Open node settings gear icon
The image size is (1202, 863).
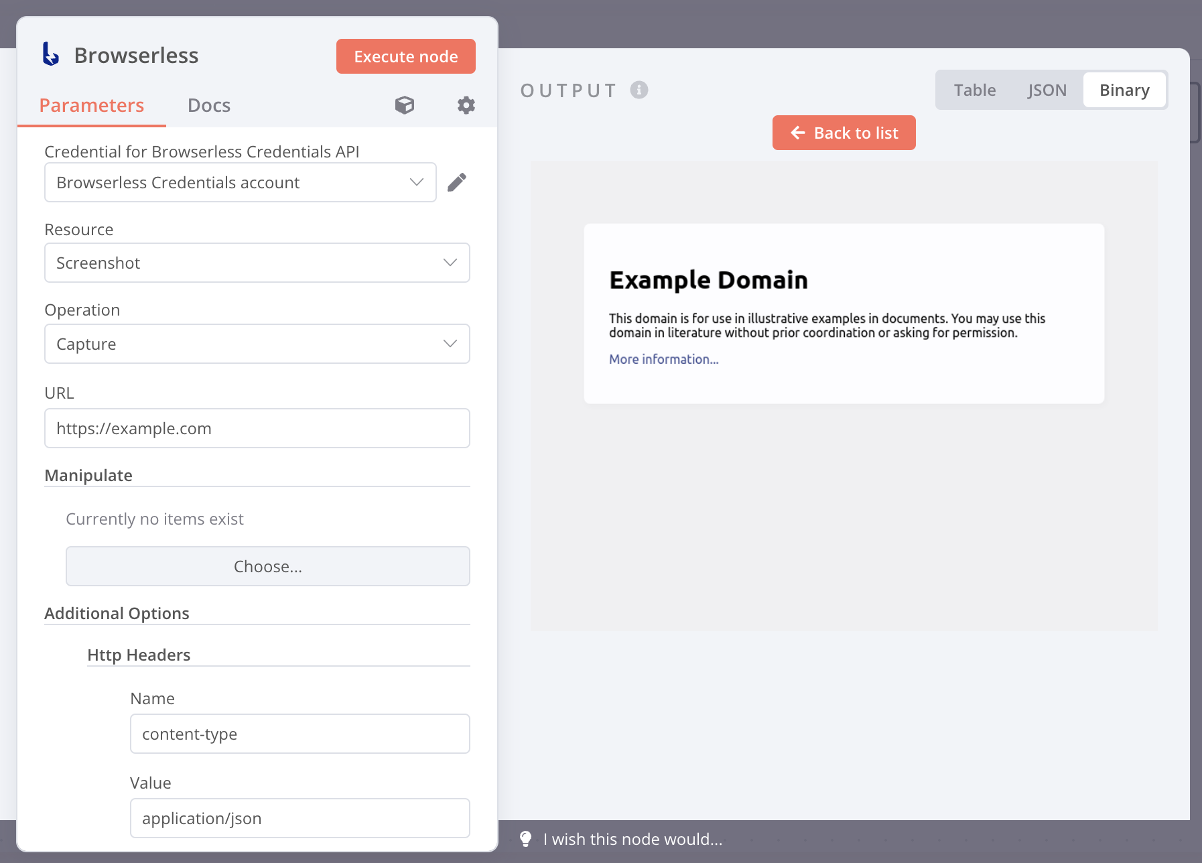(x=466, y=105)
